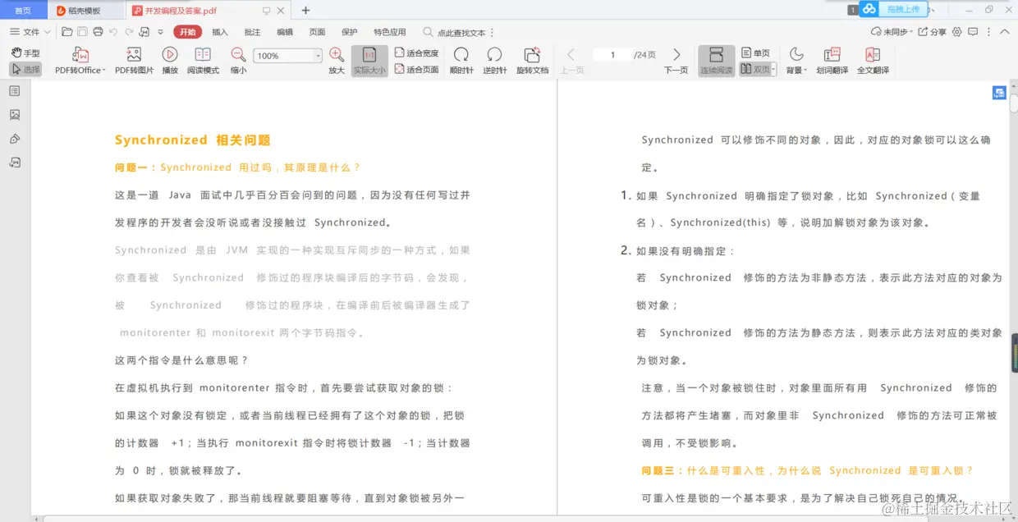Zoom out with the 缩小 magnifier
Image resolution: width=1018 pixels, height=522 pixels.
[238, 61]
